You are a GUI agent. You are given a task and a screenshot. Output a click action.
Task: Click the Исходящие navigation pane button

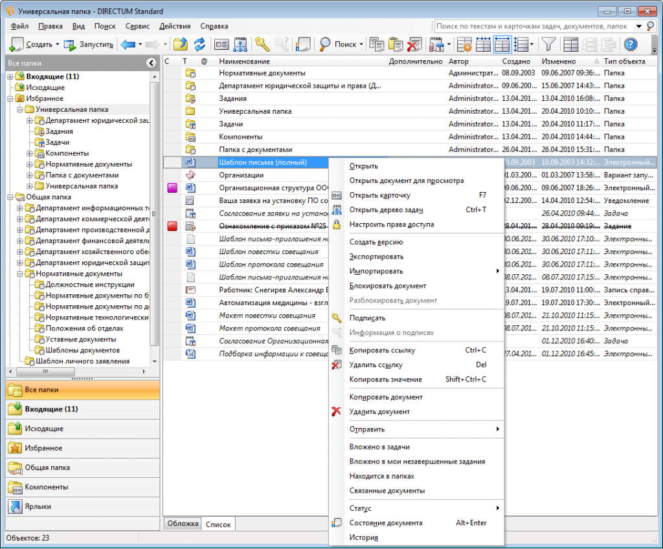click(82, 429)
